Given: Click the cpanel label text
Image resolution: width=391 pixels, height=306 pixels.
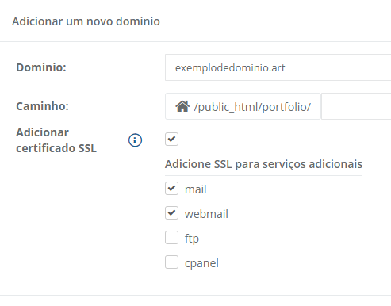Looking at the screenshot, I should [201, 263].
